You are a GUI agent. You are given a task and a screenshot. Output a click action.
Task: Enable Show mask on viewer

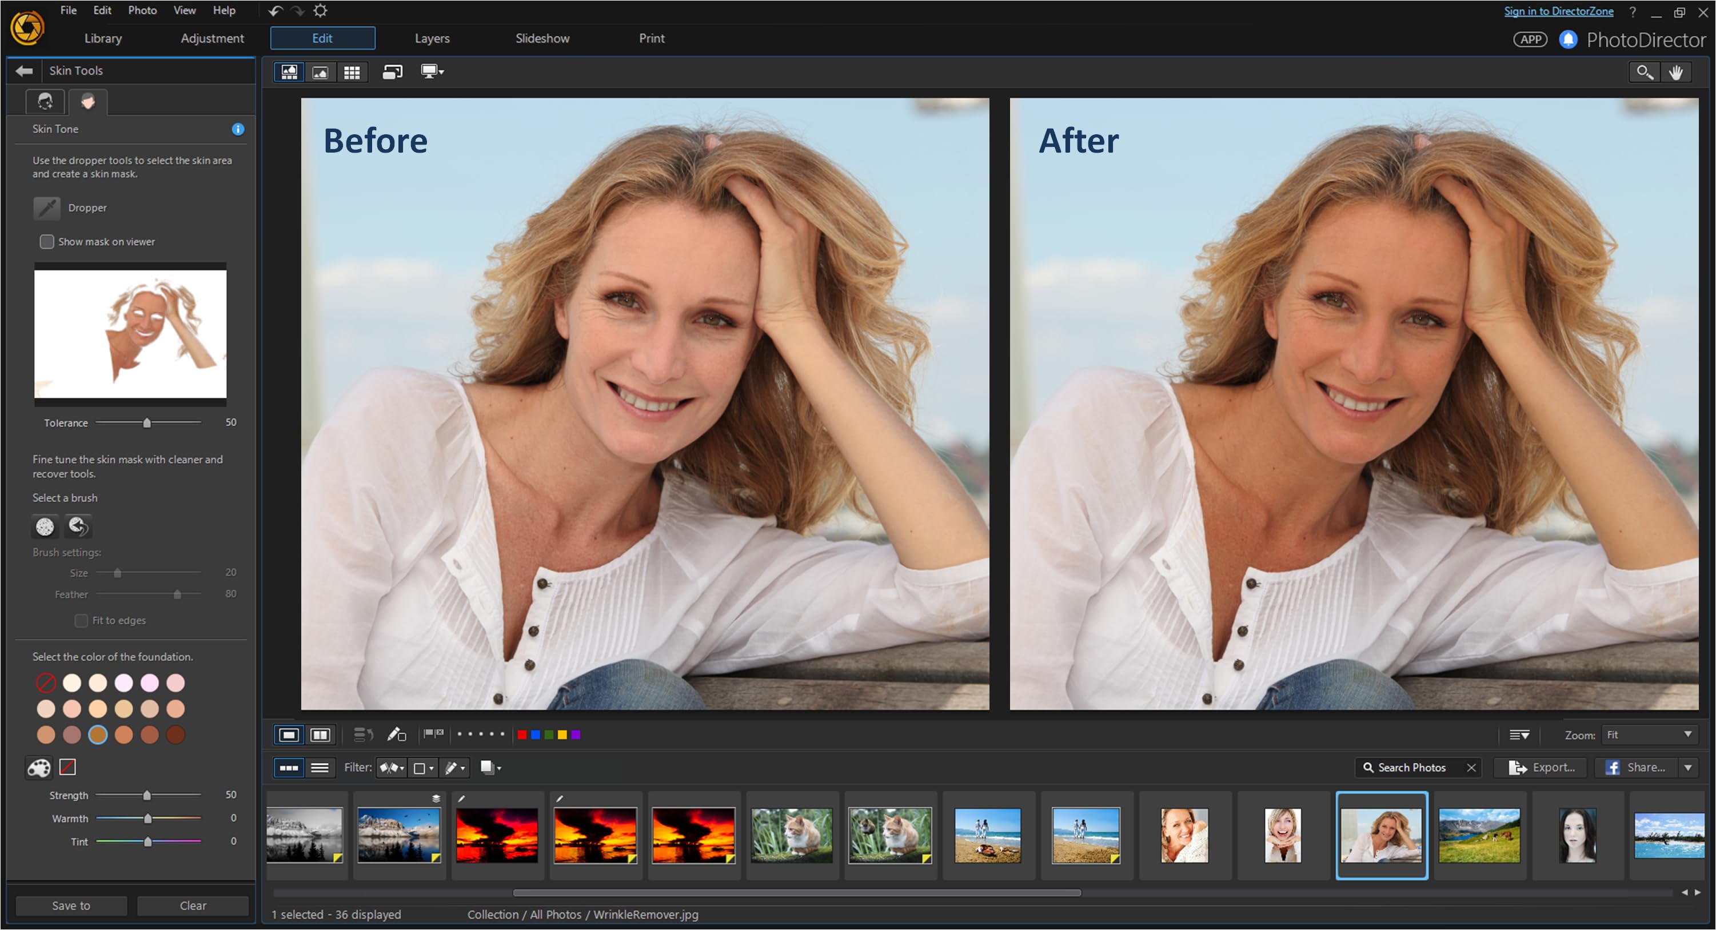click(x=47, y=242)
